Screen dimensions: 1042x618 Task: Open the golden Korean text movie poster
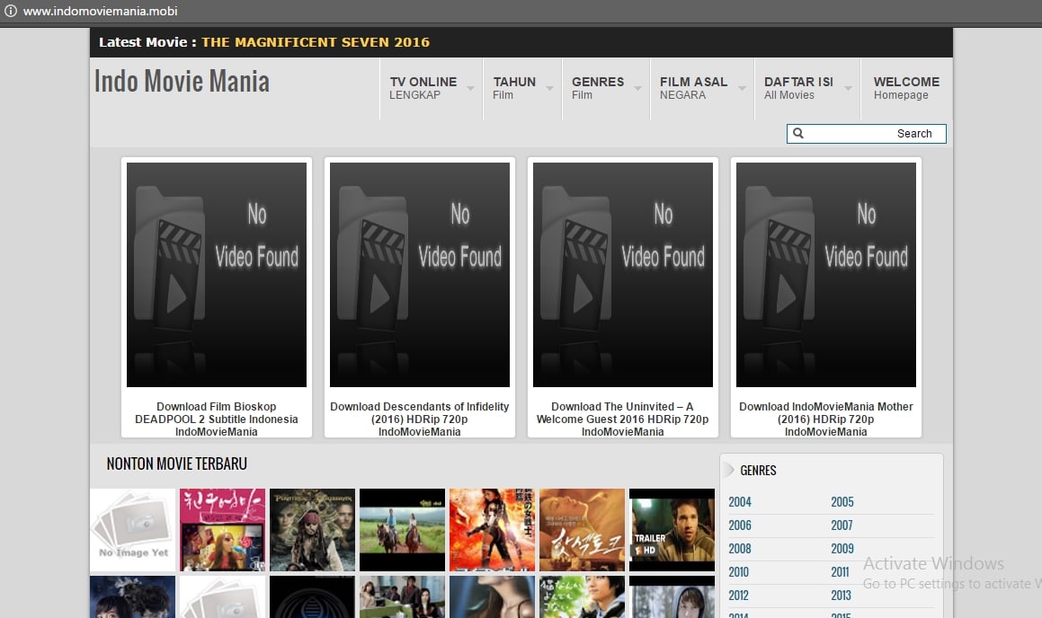click(583, 530)
